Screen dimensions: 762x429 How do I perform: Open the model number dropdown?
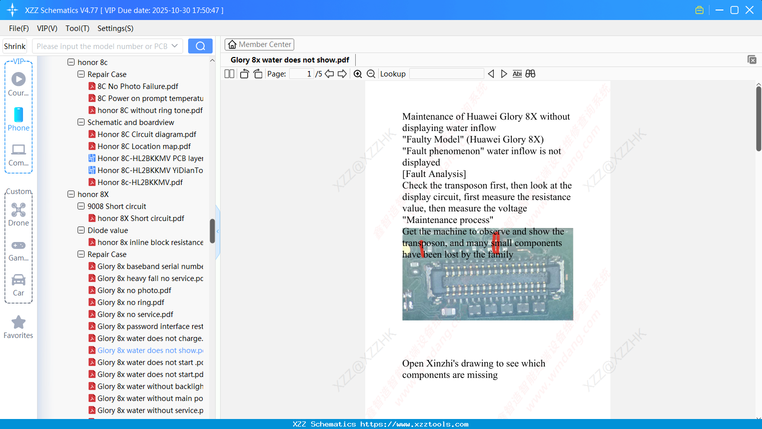pyautogui.click(x=175, y=46)
